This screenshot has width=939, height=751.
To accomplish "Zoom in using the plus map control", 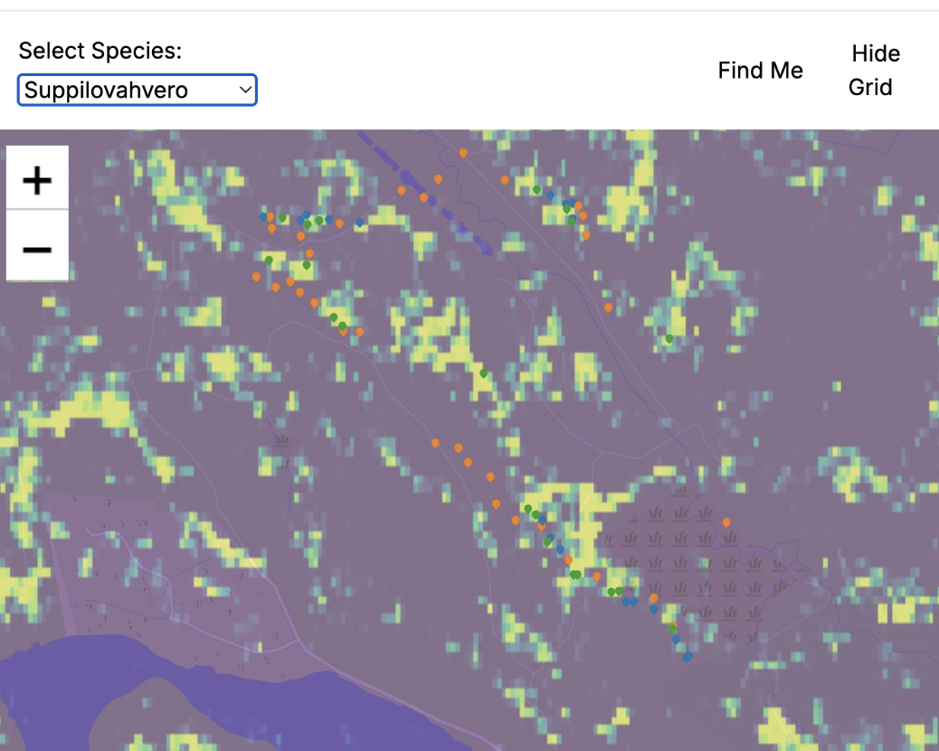I will click(x=37, y=177).
